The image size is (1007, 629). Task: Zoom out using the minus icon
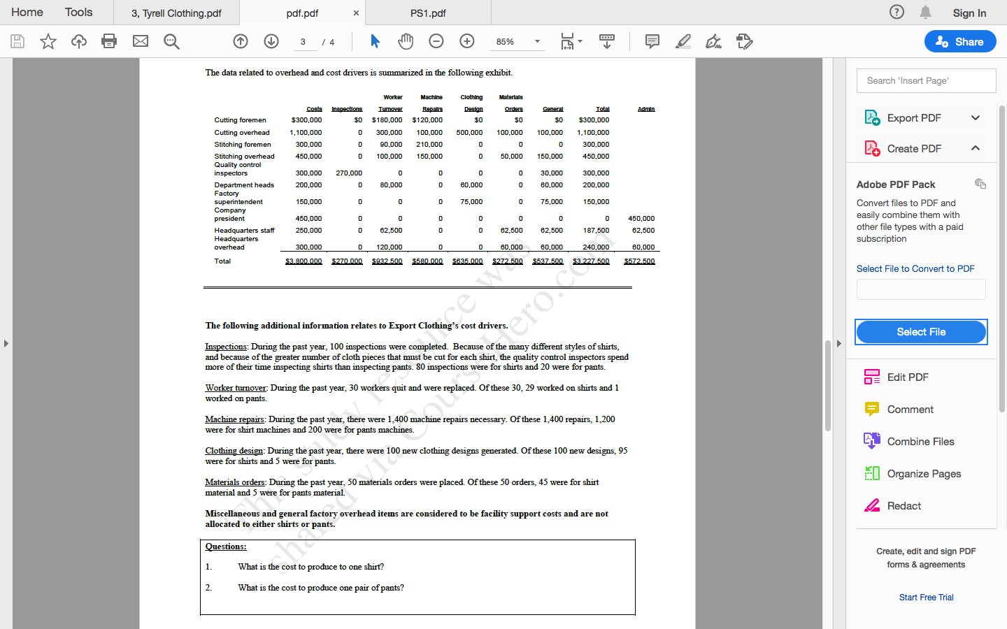pyautogui.click(x=436, y=41)
